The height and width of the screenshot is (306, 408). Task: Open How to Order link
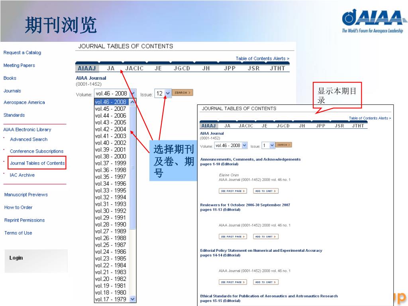pos(18,207)
